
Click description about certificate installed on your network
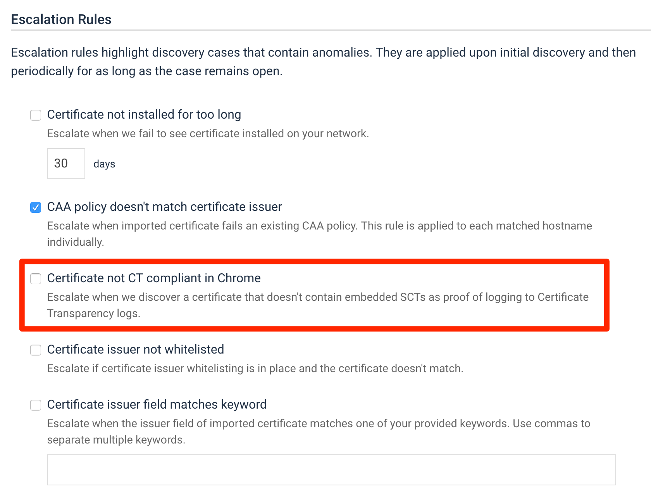[208, 134]
